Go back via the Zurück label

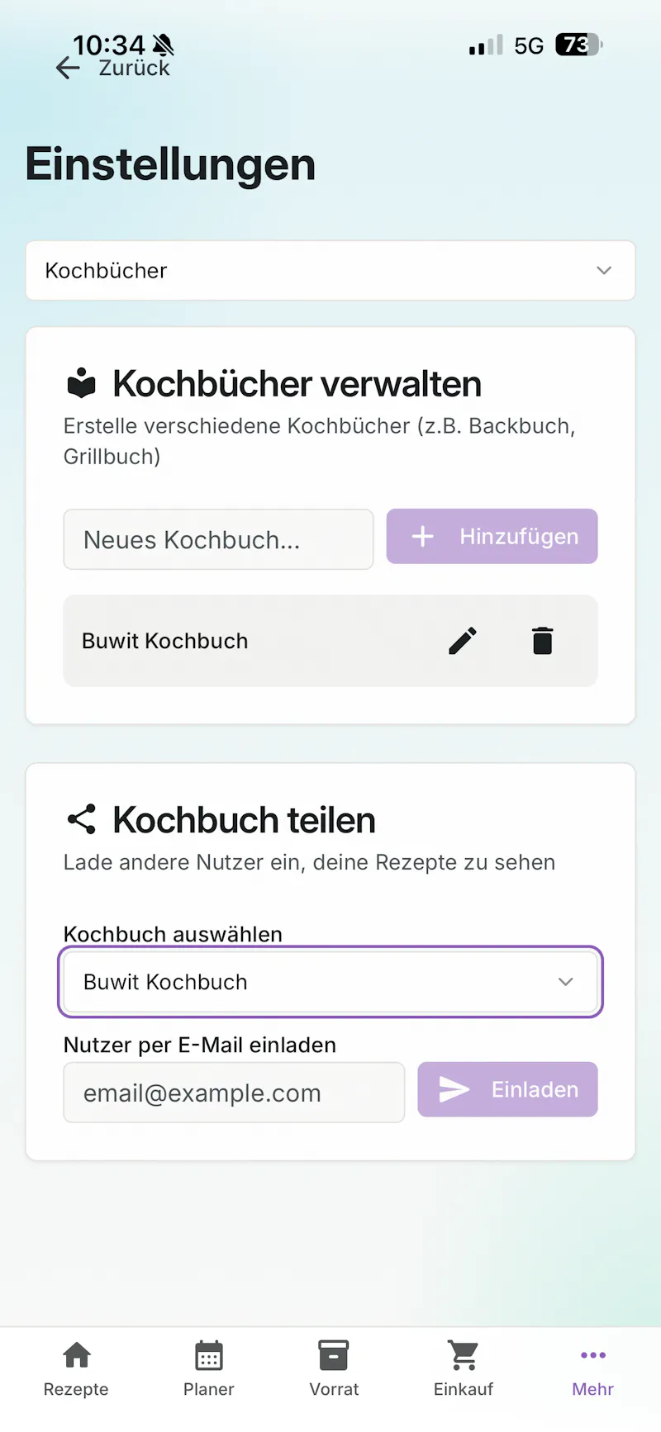point(134,68)
